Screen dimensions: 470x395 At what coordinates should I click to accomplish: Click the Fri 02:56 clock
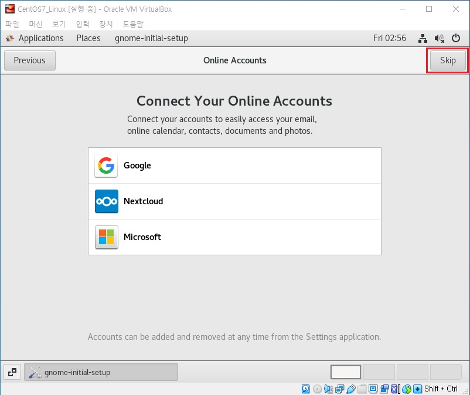389,38
